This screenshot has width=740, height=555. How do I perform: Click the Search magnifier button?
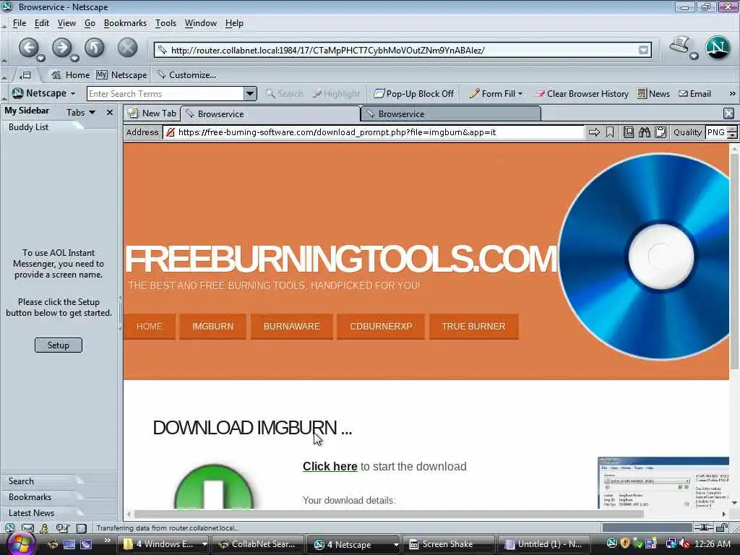(285, 94)
